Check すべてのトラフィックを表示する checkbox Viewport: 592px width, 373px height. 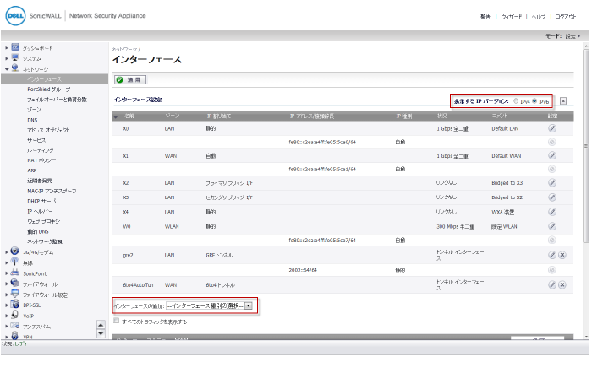coord(117,321)
